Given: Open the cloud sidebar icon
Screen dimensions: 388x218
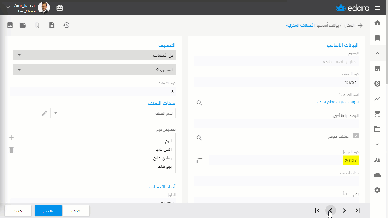Looking at the screenshot, I should pyautogui.click(x=377, y=175).
